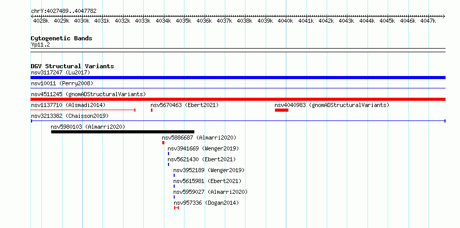This screenshot has width=460, height=228.
Task: Open variant nsv3117247 (Lu2017) label
Action: tap(60, 72)
